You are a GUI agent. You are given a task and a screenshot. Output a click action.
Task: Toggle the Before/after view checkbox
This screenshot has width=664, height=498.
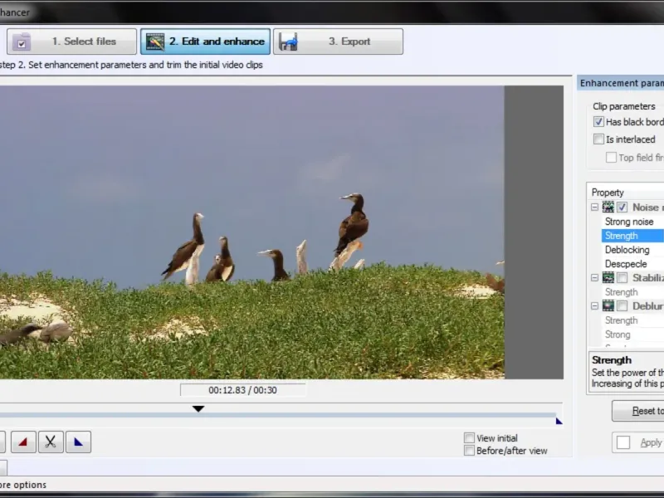click(470, 451)
